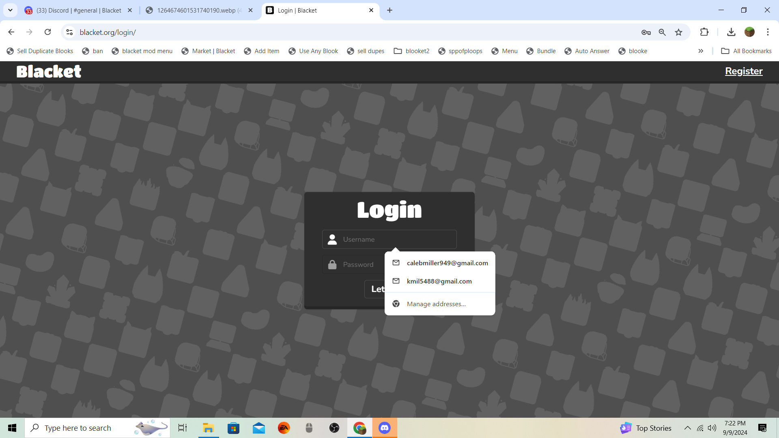This screenshot has width=779, height=438.
Task: Choose Manage addresses... option
Action: (436, 304)
